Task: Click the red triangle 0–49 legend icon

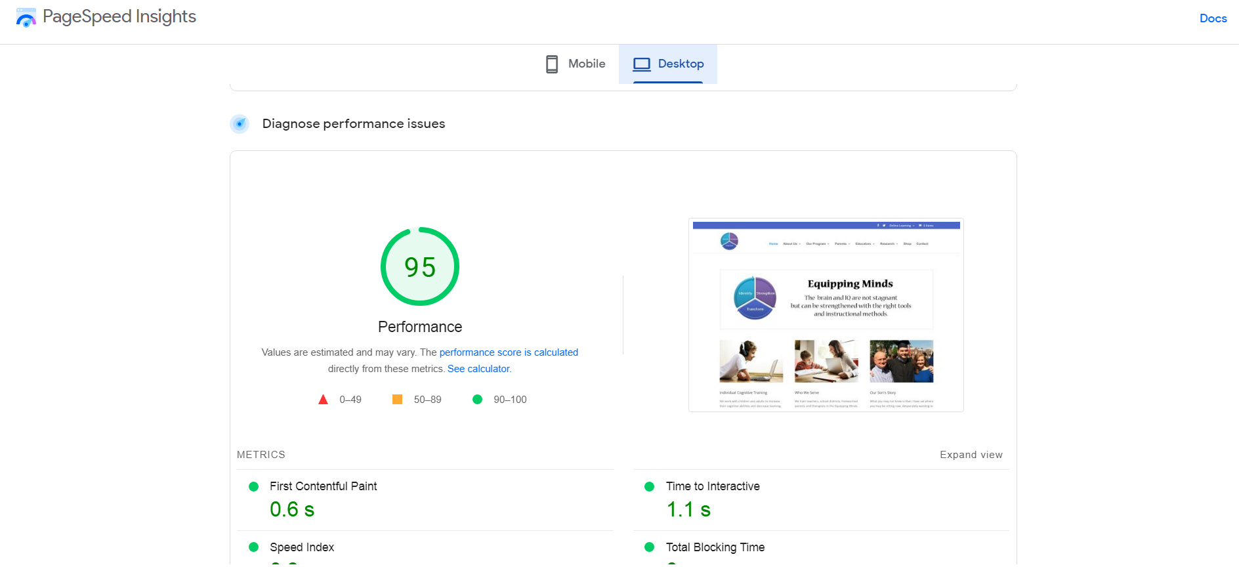Action: point(323,400)
